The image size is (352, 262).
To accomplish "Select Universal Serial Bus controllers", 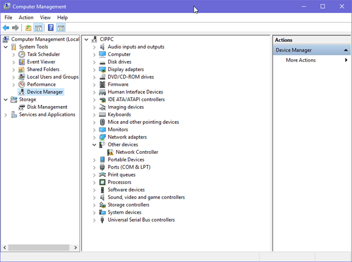I will click(x=141, y=220).
